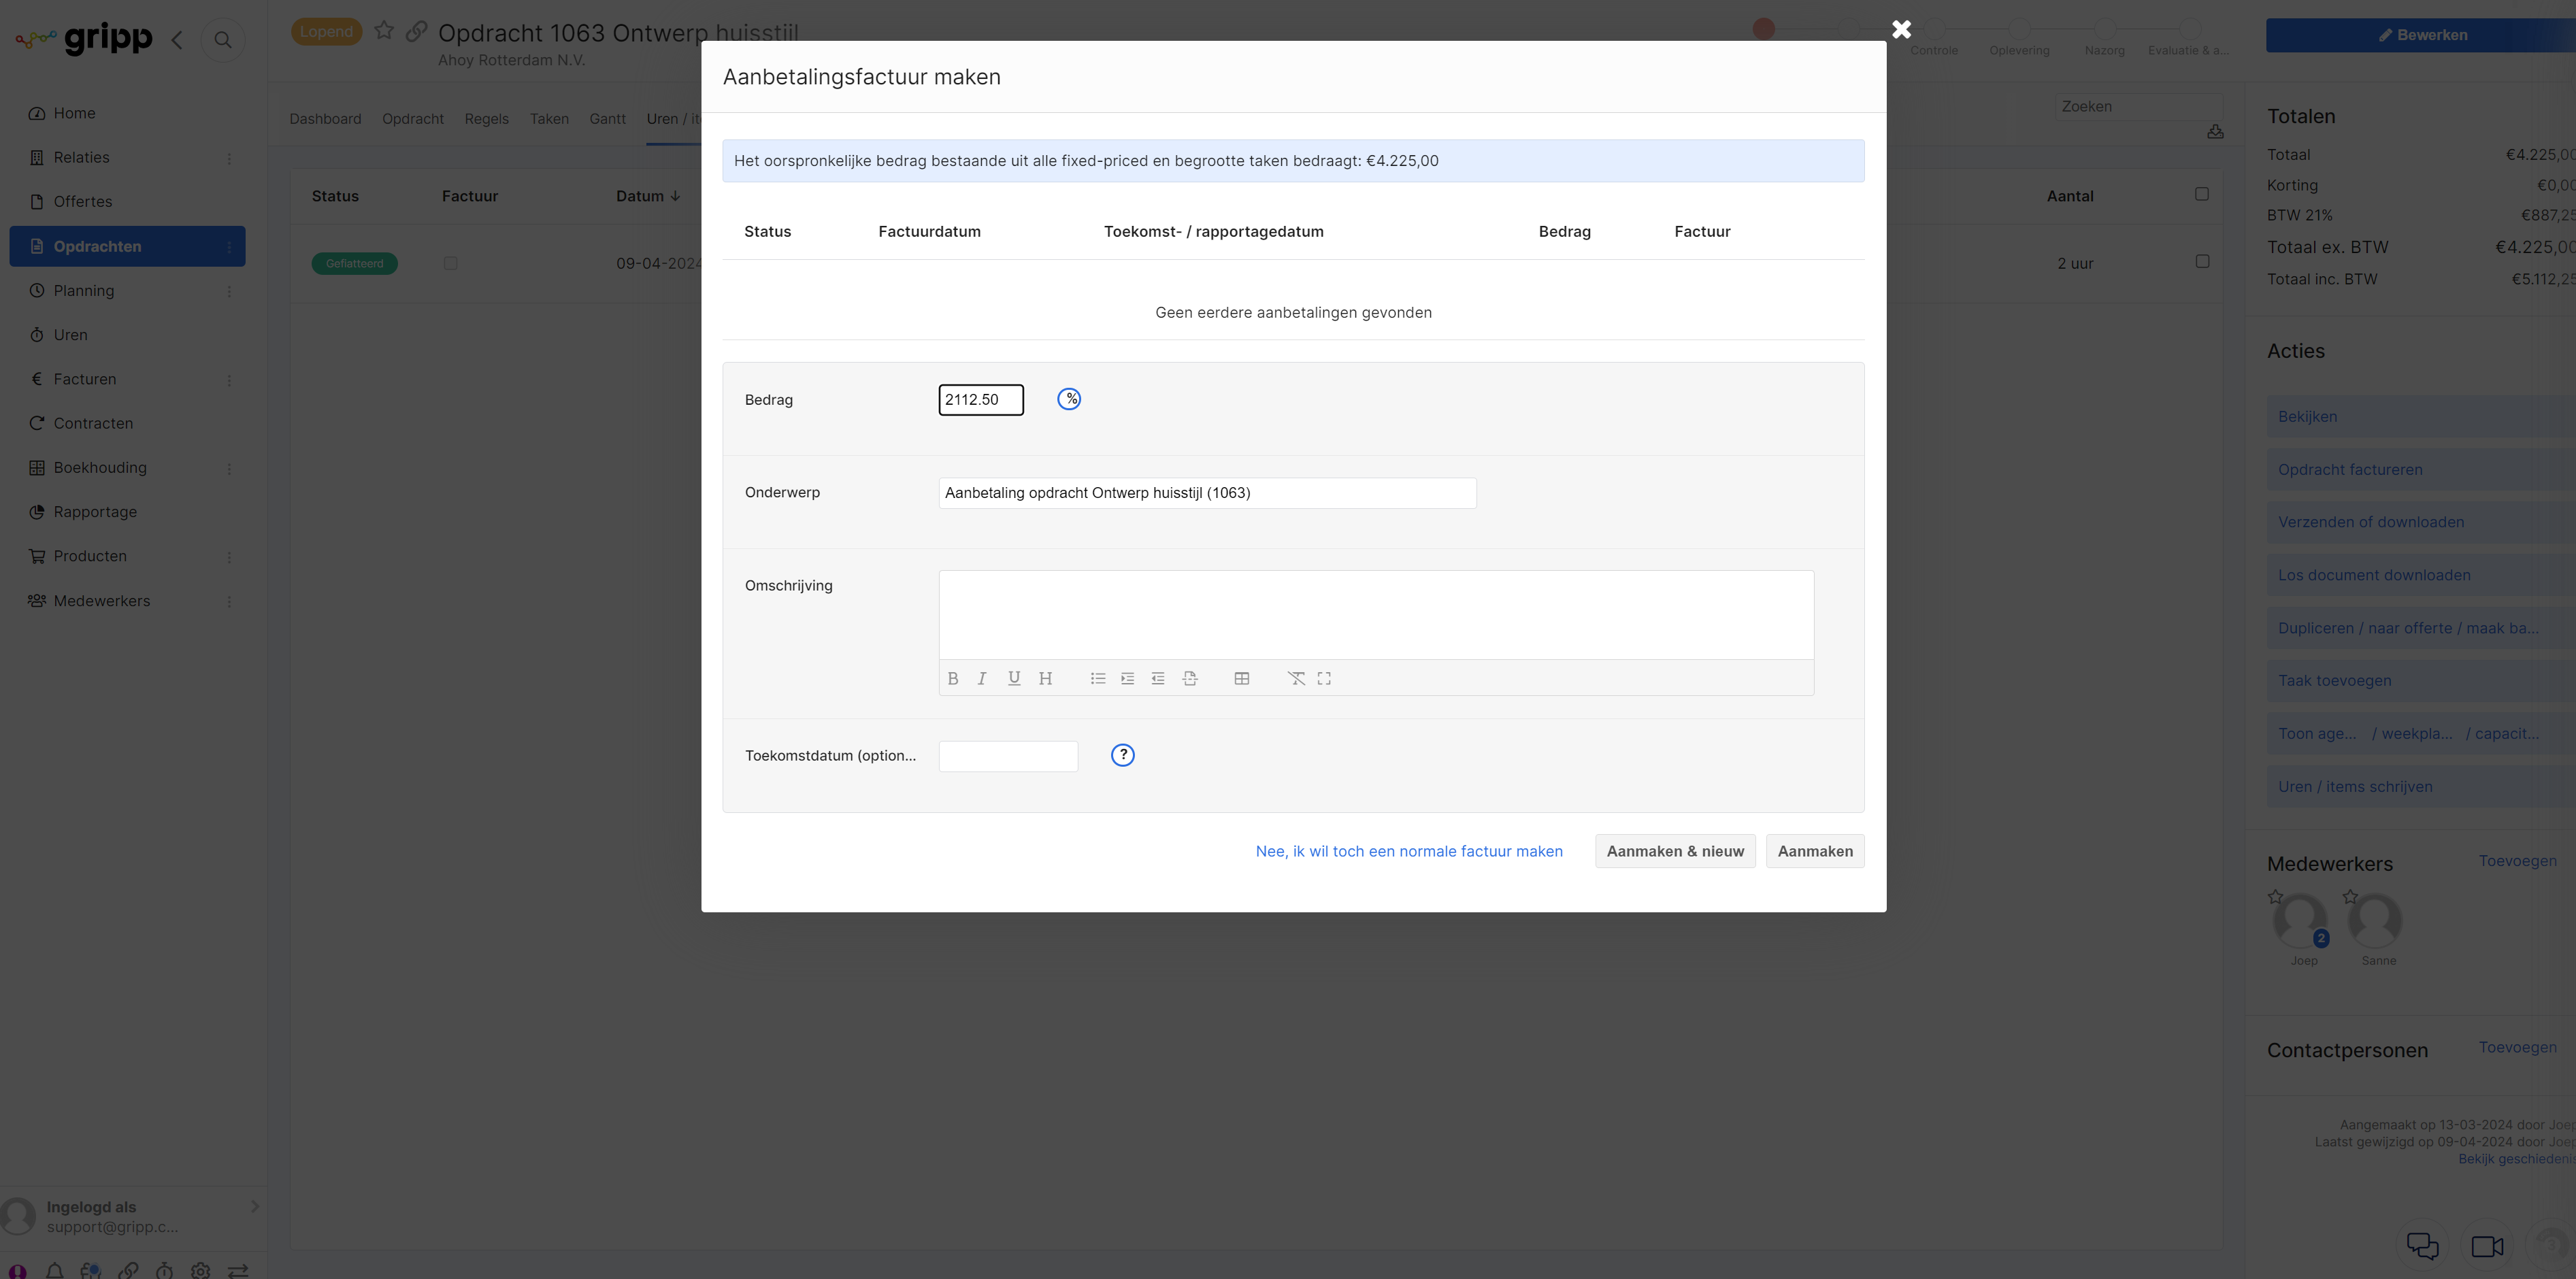
Task: Open the Planning submenu dots
Action: pyautogui.click(x=229, y=291)
